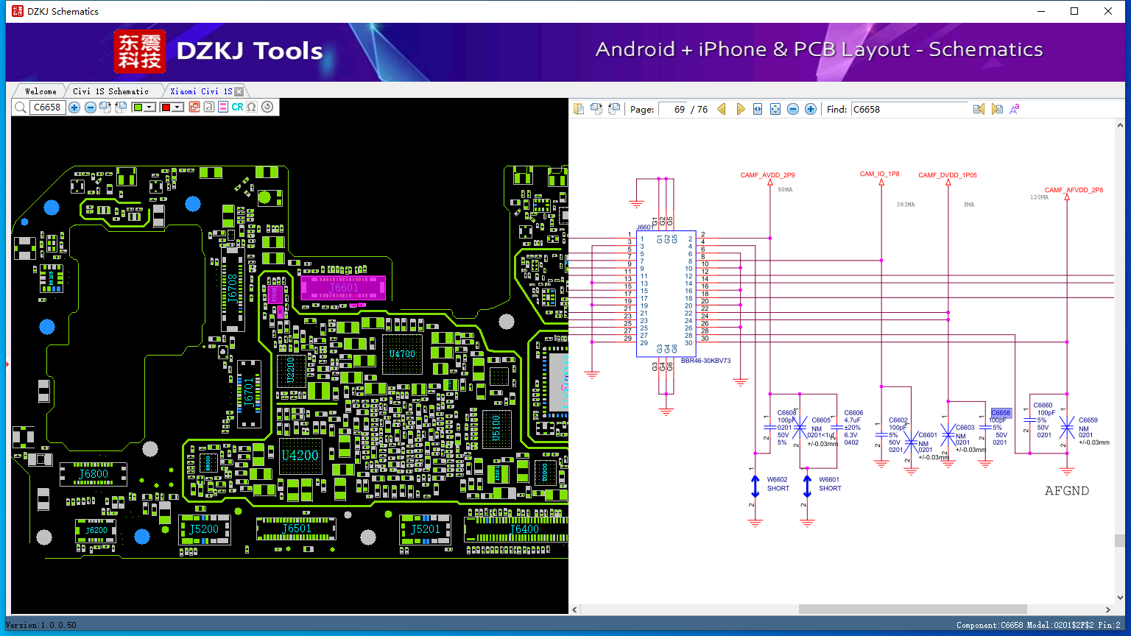
Task: Zoom in on the schematic page
Action: pyautogui.click(x=811, y=109)
